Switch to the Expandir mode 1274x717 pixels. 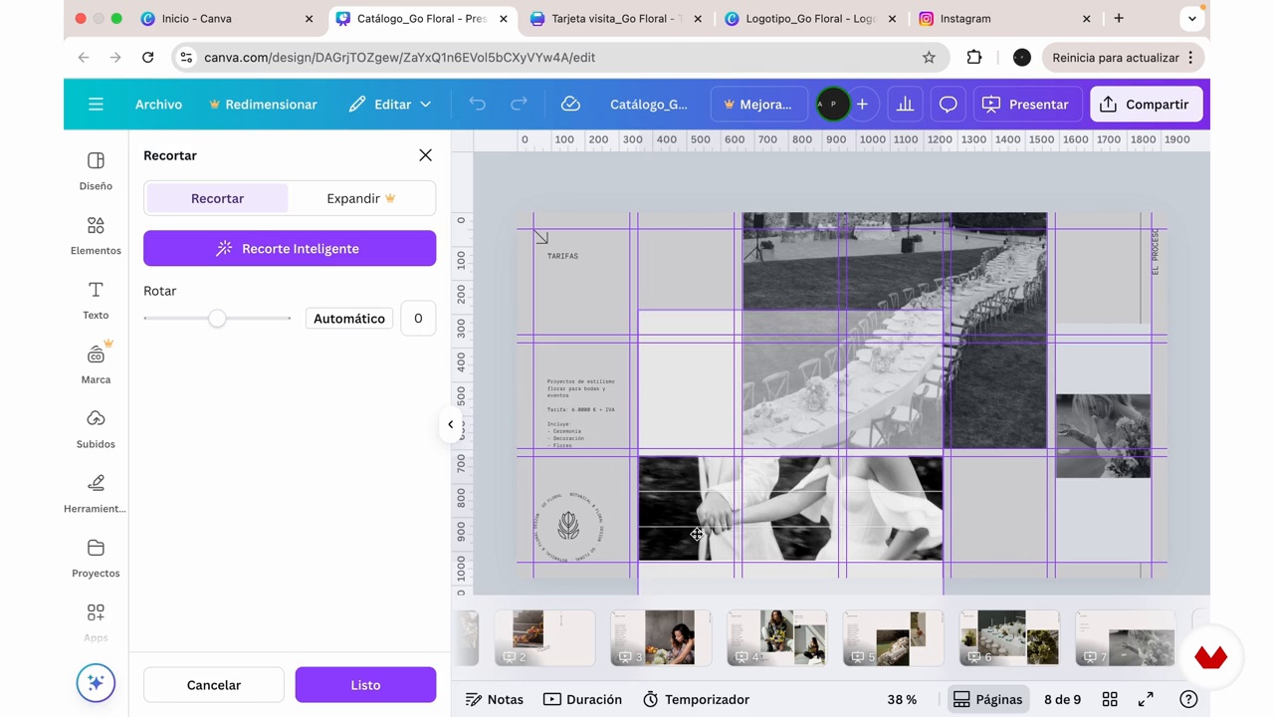tap(361, 198)
